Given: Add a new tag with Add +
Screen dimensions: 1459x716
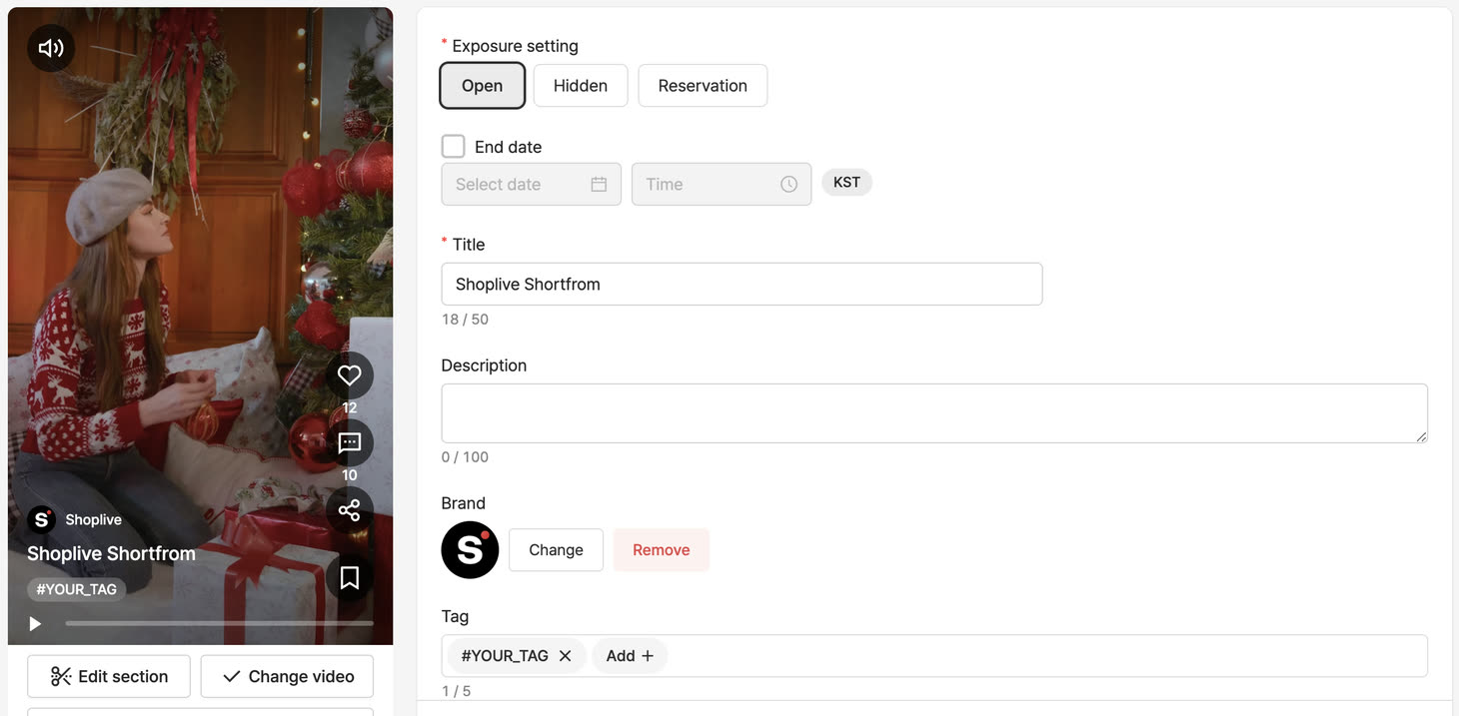Looking at the screenshot, I should [630, 656].
